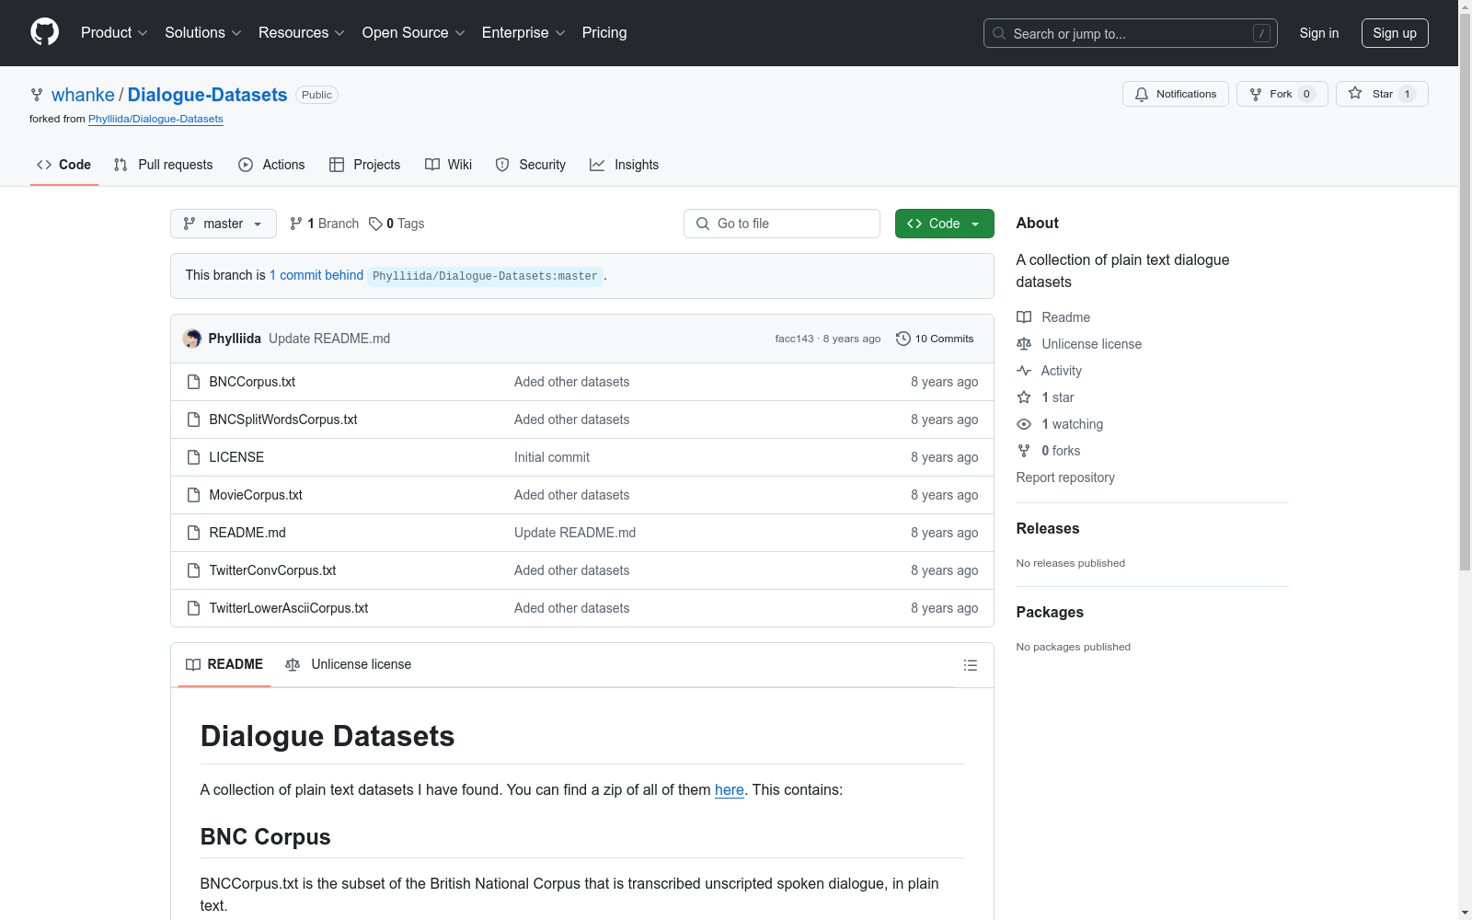Viewport: 1472px width, 920px height.
Task: Open the latest commit message Update README.md
Action: (x=329, y=339)
